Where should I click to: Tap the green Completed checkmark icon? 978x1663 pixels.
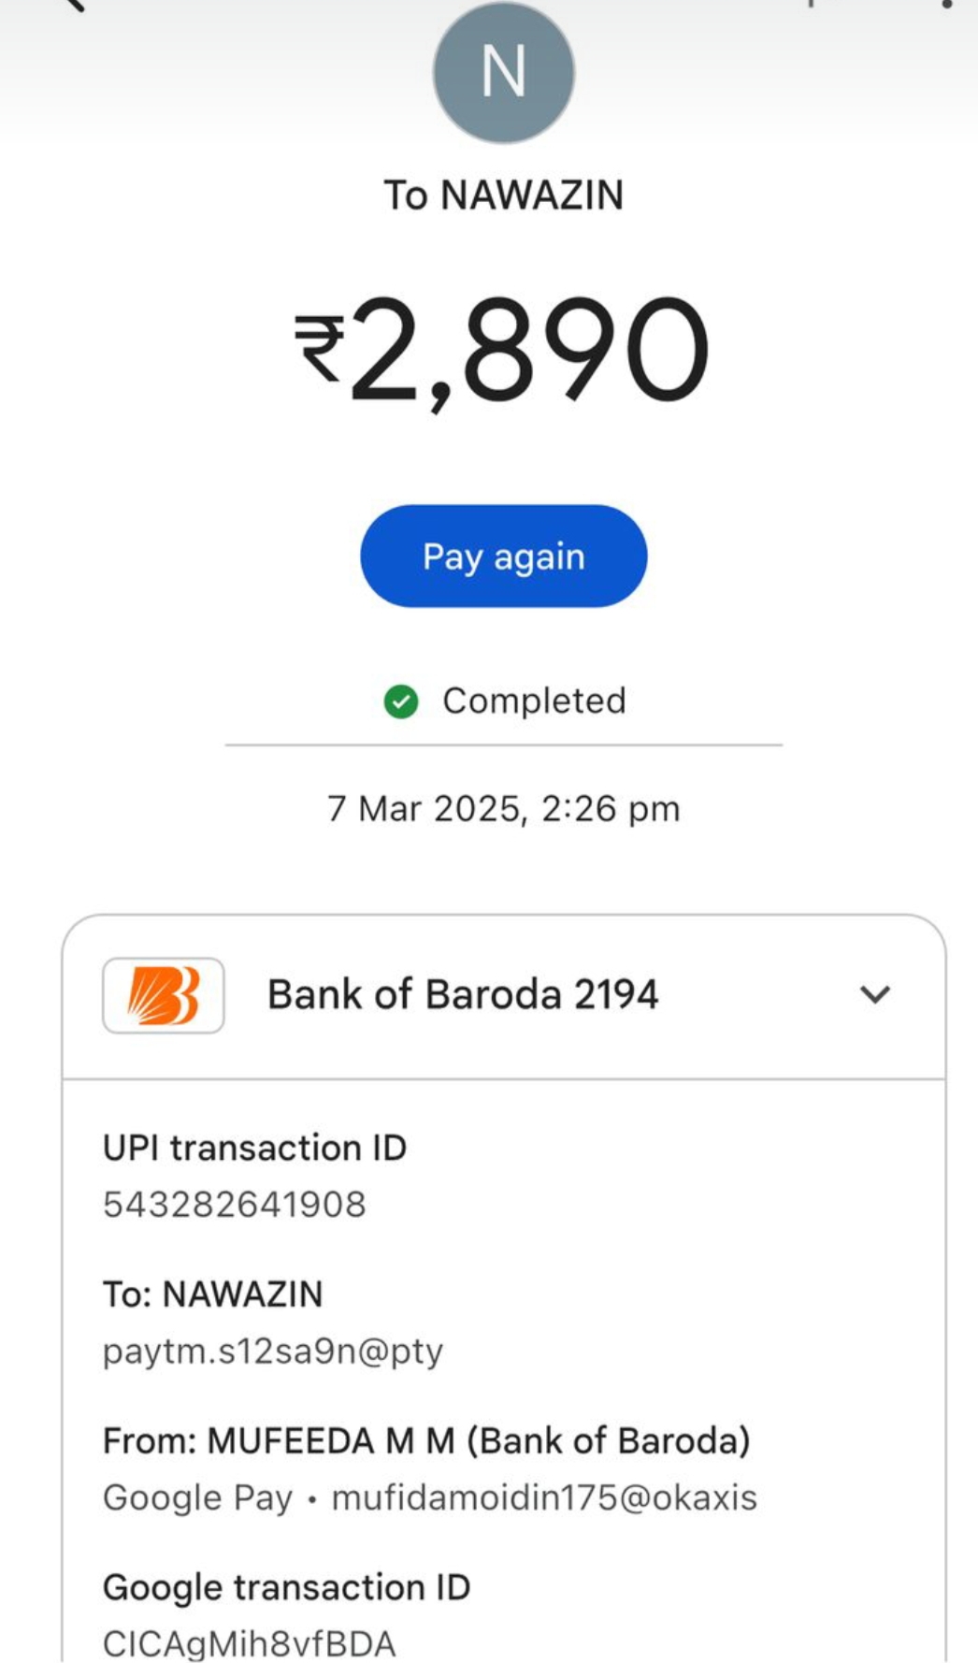[x=401, y=701]
